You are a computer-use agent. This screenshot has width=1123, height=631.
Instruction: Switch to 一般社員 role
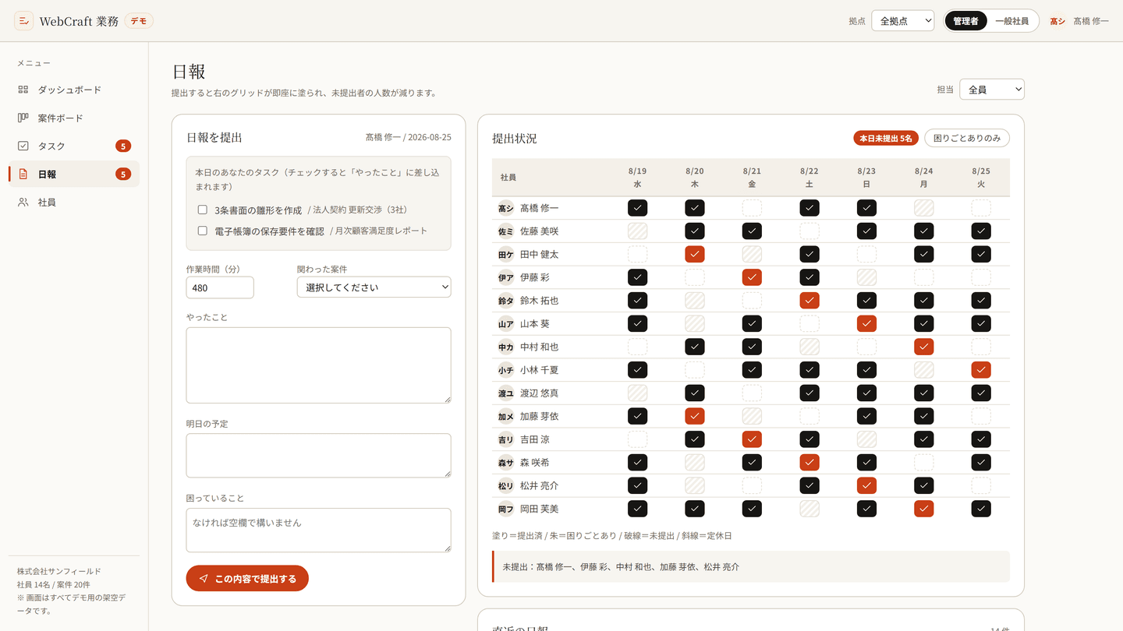pyautogui.click(x=1012, y=21)
